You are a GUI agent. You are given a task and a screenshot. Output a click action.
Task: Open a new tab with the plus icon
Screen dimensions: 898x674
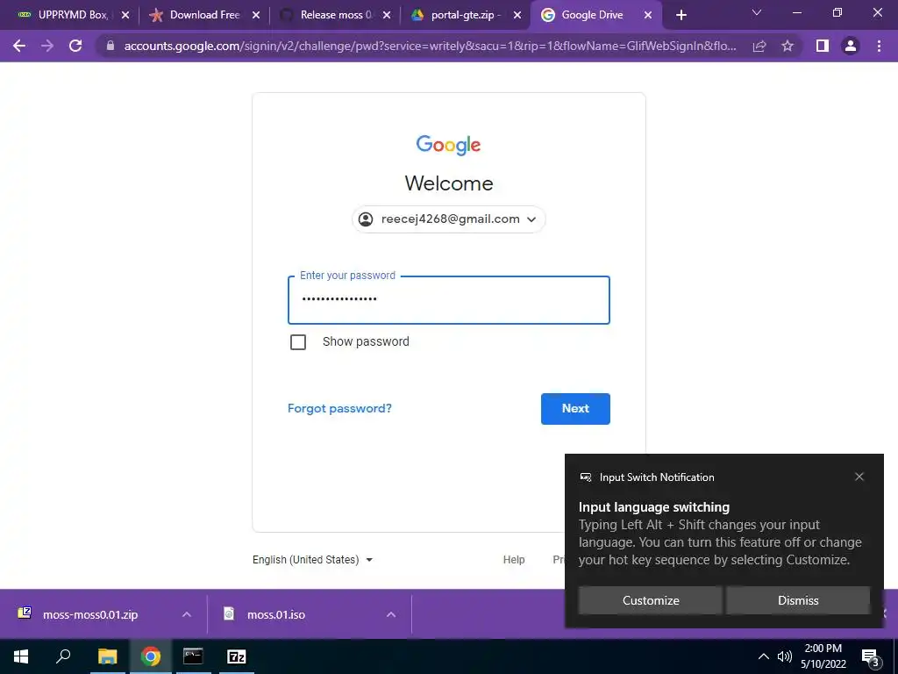(681, 15)
